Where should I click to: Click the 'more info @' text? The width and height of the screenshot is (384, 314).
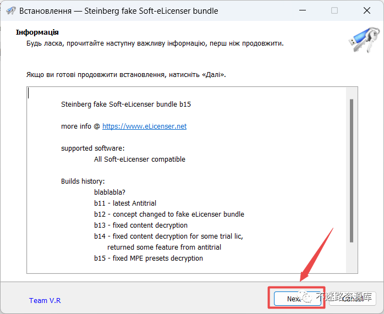80,126
